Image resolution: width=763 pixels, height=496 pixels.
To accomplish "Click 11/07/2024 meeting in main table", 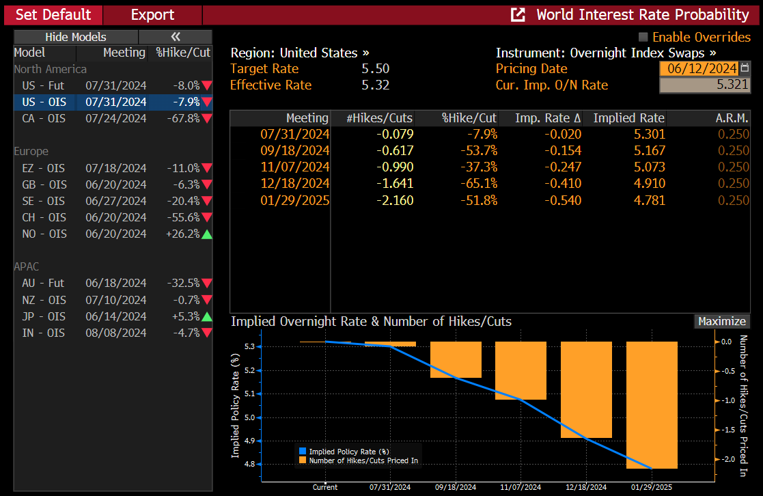I will [295, 167].
